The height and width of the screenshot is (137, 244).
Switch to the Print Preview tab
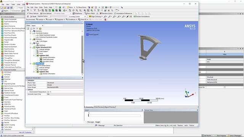point(99,107)
